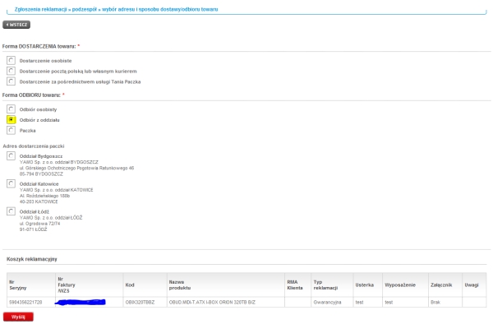This screenshot has height=324, width=493.
Task: Click the Załącznik column header
Action: pyautogui.click(x=445, y=285)
